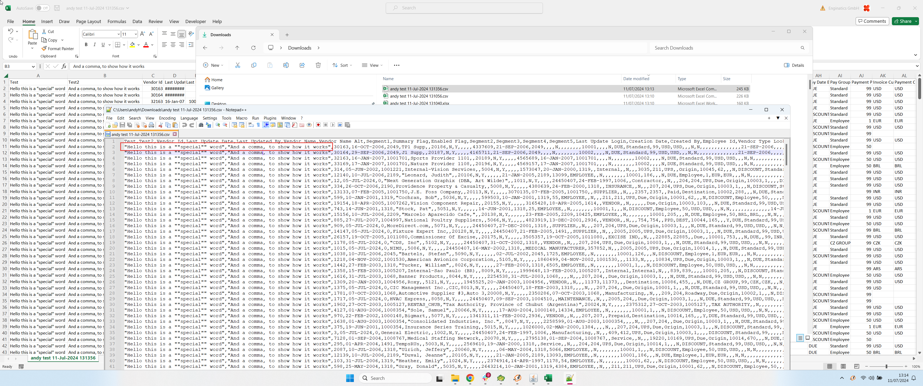The image size is (923, 386).
Task: Open the Borders dropdown arrow in Excel
Action: pos(124,45)
